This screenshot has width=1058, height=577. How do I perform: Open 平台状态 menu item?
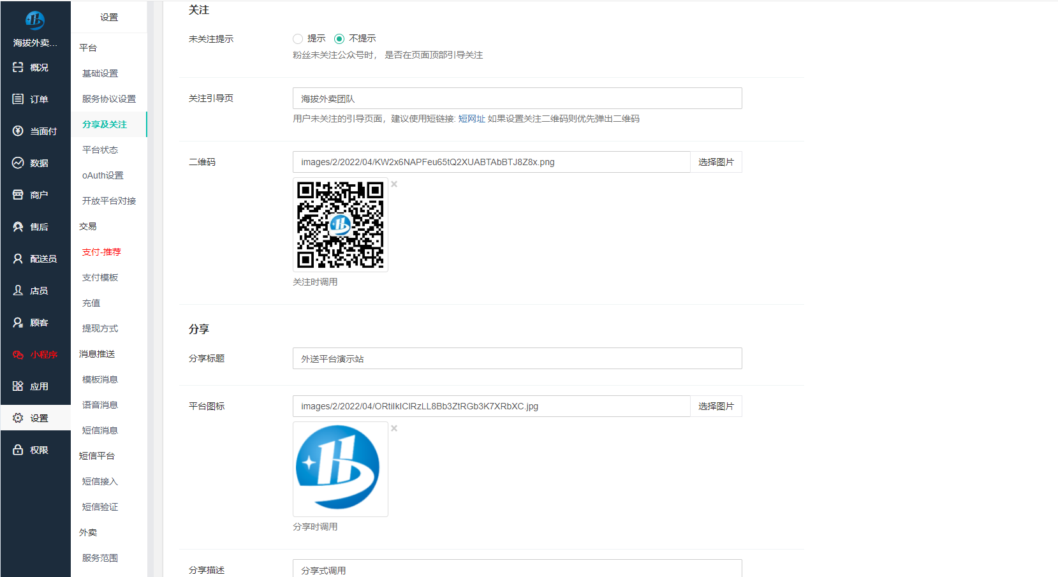tap(100, 150)
